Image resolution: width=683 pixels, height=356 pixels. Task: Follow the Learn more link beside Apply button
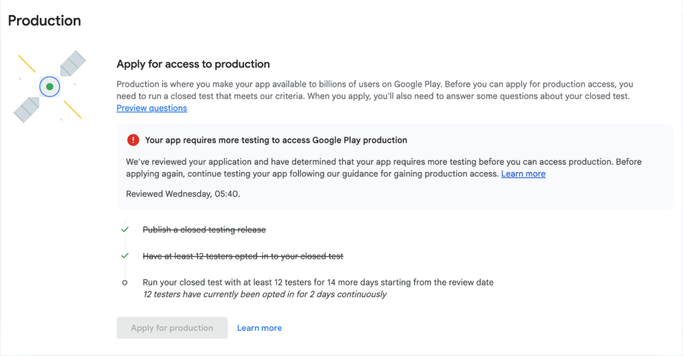(x=259, y=328)
